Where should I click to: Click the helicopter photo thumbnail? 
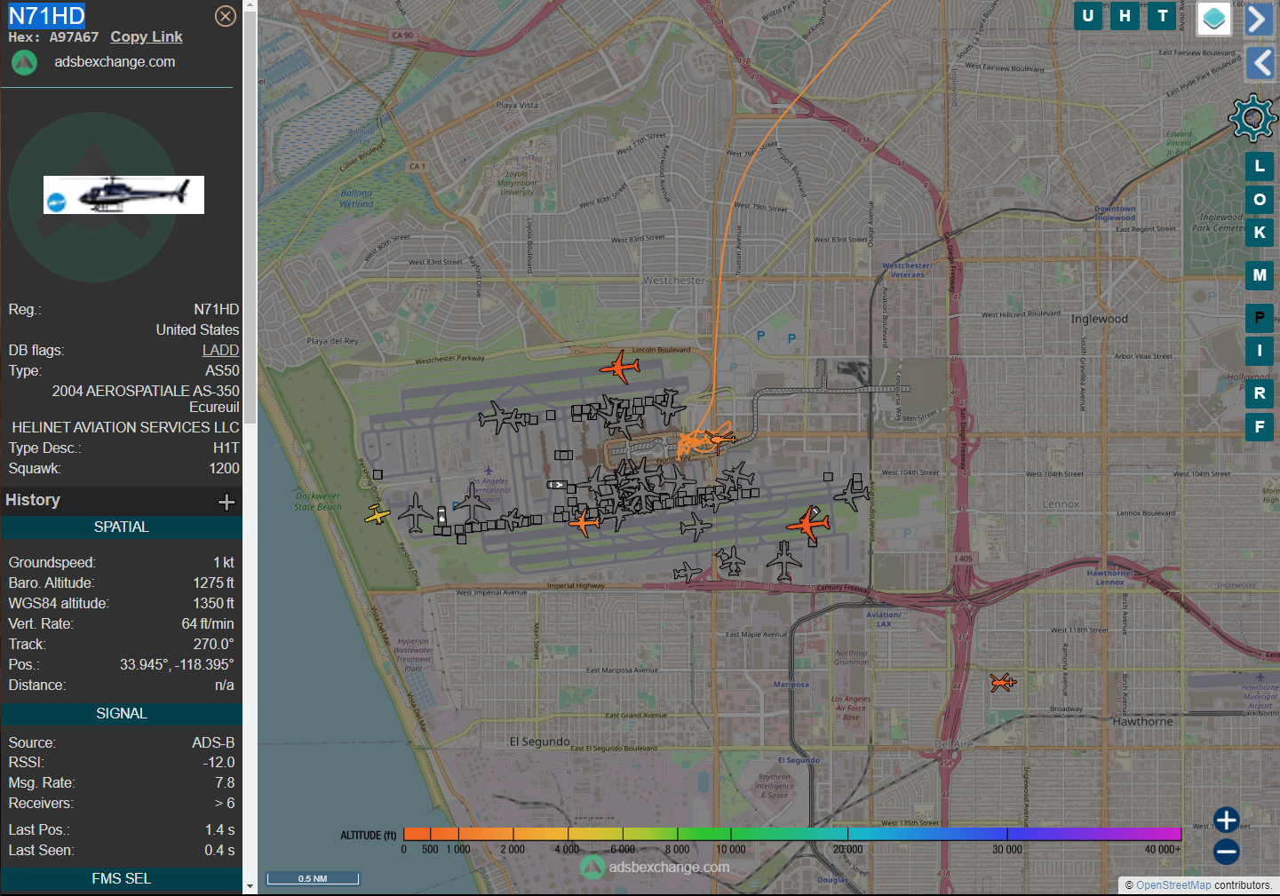[x=123, y=194]
